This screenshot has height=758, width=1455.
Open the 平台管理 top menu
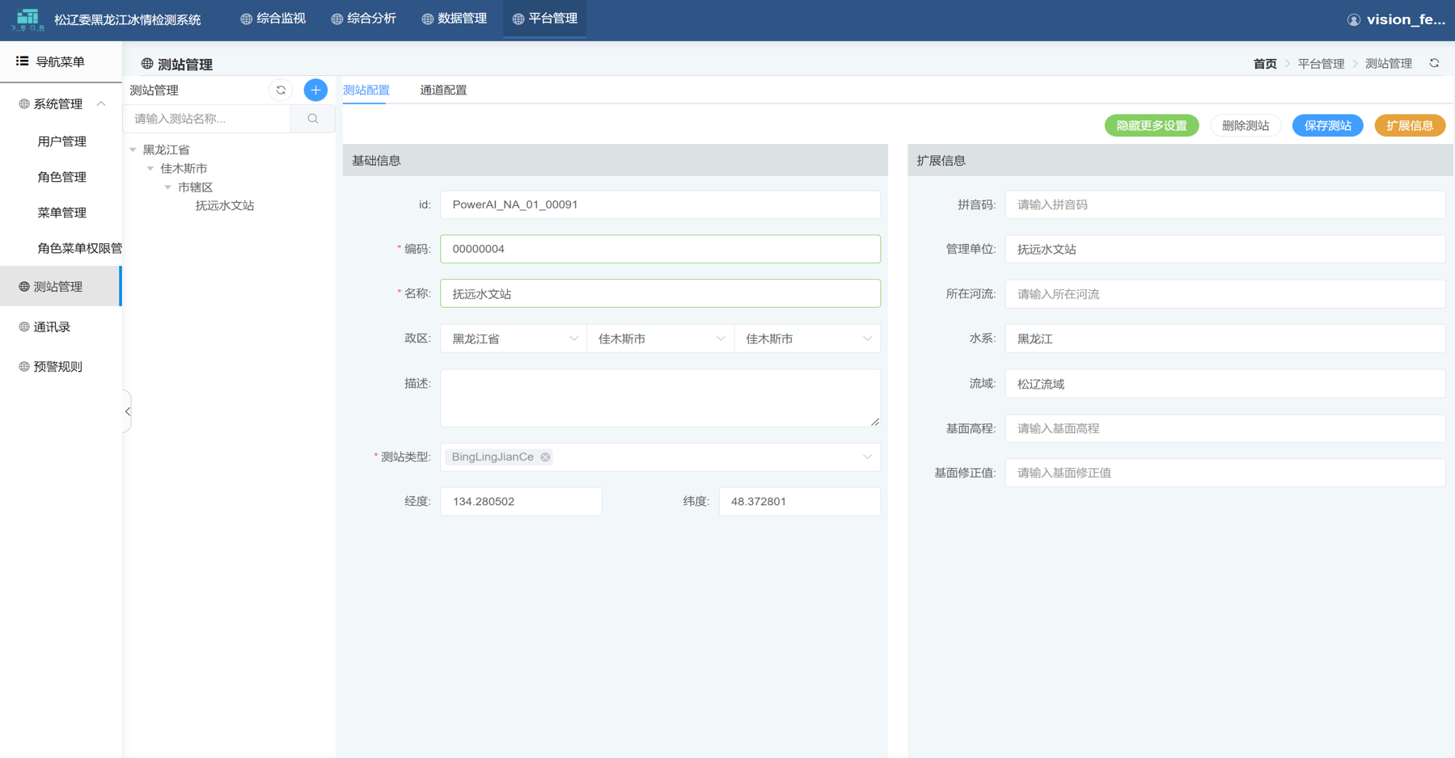click(x=545, y=19)
